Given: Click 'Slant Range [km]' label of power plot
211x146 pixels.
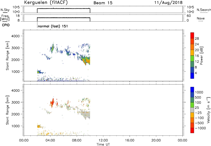Looking at the screenshot, I should click(x=7, y=56).
